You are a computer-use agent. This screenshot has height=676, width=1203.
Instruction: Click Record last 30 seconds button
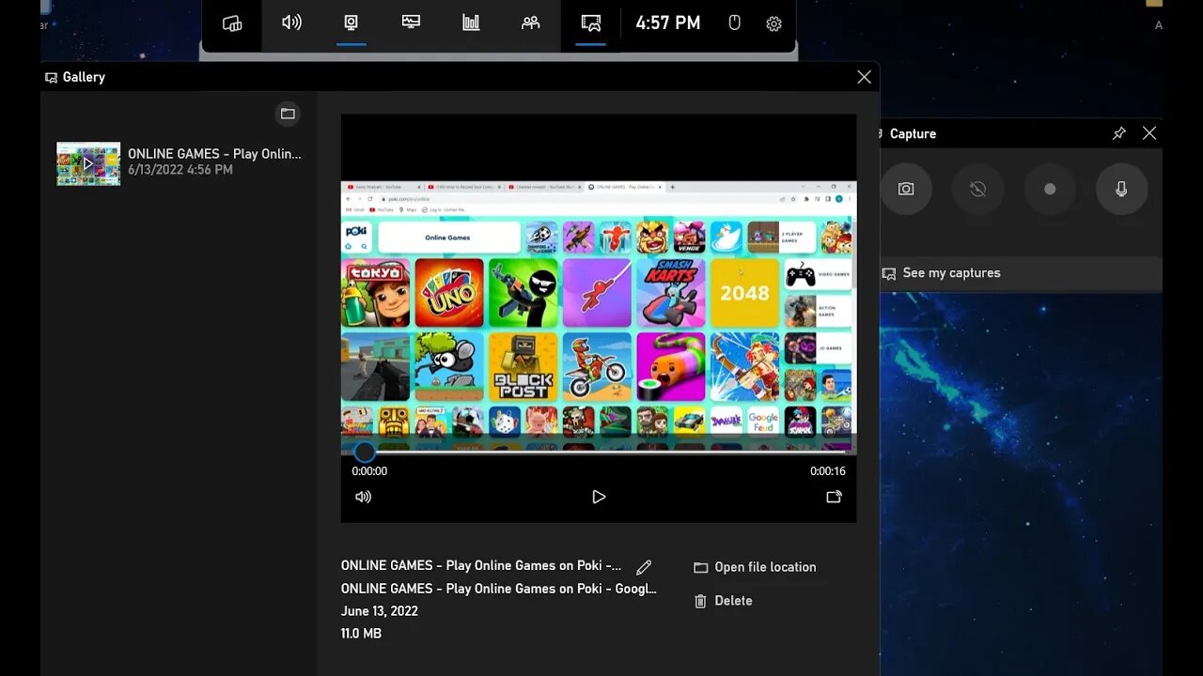[x=977, y=189]
